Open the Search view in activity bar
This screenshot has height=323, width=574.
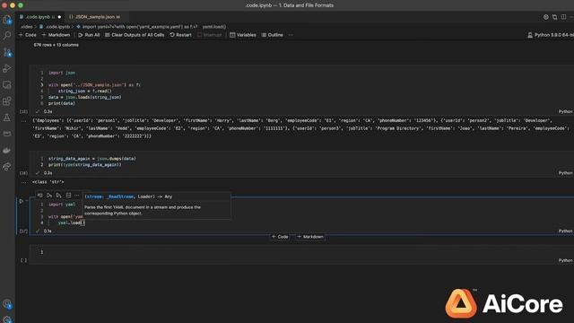click(x=7, y=36)
